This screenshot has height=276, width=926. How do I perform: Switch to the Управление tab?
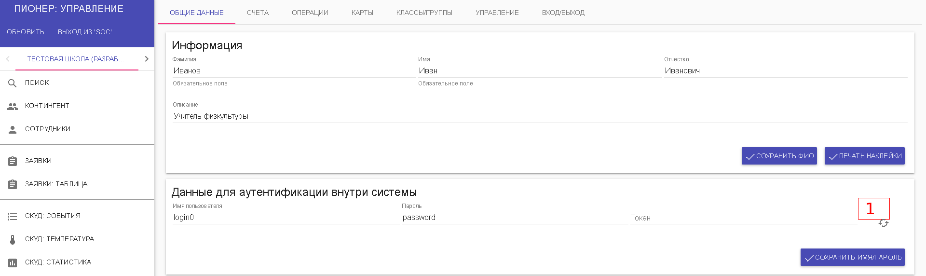(497, 13)
